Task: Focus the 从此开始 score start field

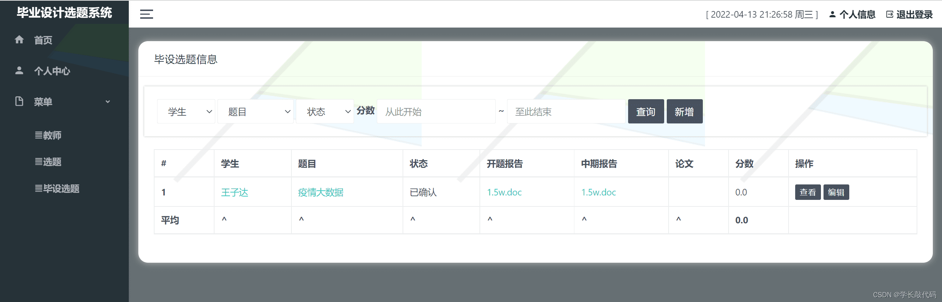Action: click(436, 111)
